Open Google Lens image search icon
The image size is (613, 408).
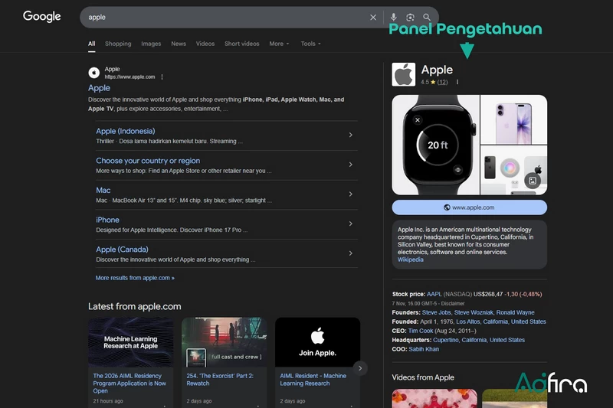[410, 17]
